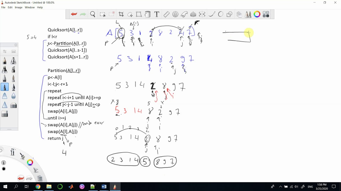Image resolution: width=341 pixels, height=191 pixels.
Task: Select the chisel Marker brush in palette
Action: tap(5, 70)
